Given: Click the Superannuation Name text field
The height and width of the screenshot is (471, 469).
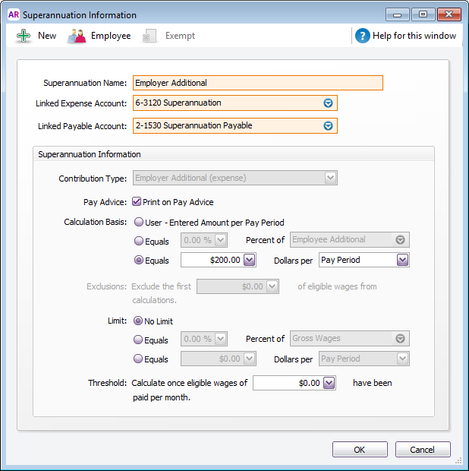Looking at the screenshot, I should (x=257, y=83).
